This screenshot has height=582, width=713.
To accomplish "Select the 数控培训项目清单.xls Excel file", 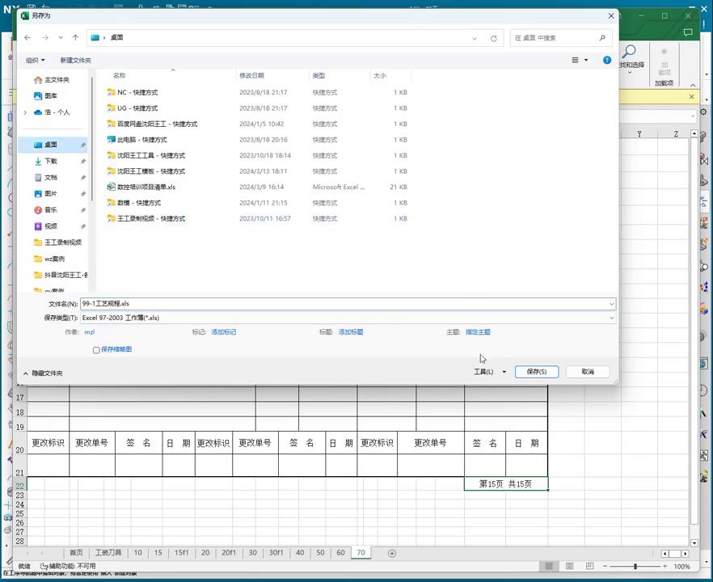I will (x=146, y=187).
